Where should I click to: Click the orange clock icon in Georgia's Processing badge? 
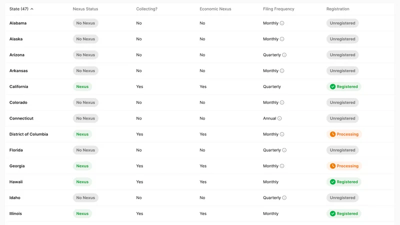tap(332, 166)
